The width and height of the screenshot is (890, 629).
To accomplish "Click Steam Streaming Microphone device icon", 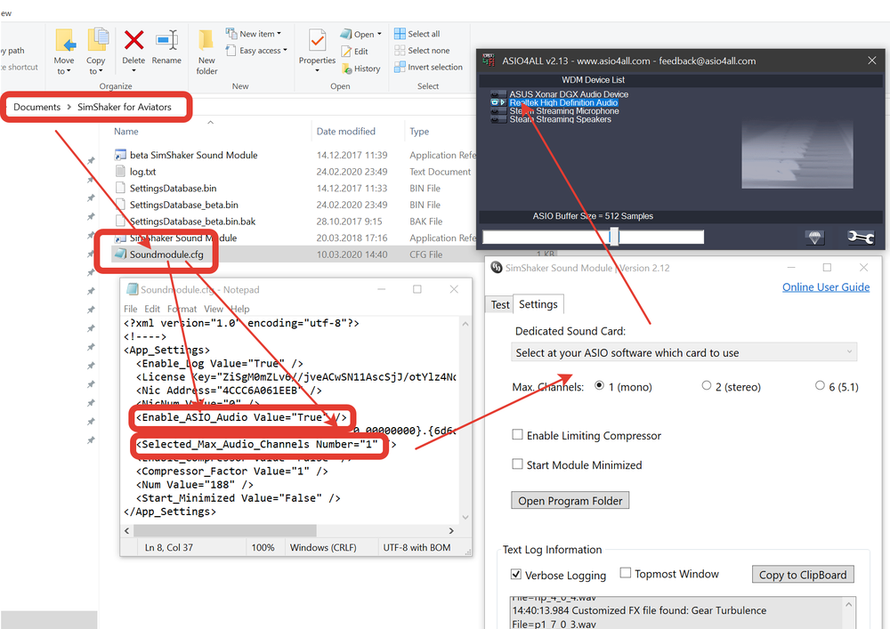I will tap(498, 111).
